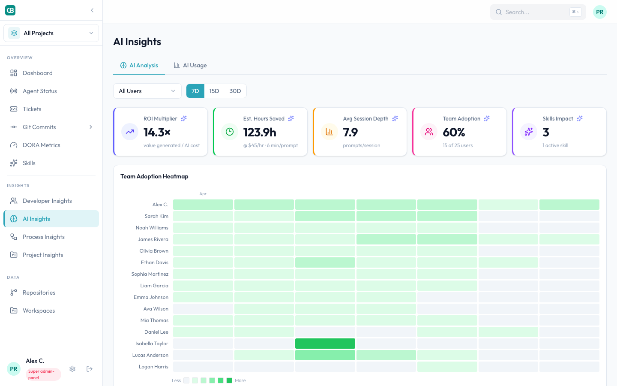Click the '1 active skill' text
617x386 pixels.
click(x=555, y=145)
